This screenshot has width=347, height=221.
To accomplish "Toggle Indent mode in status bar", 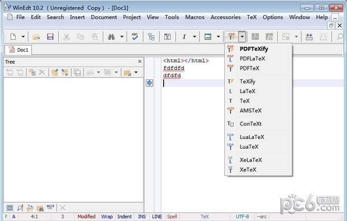I will (124, 216).
